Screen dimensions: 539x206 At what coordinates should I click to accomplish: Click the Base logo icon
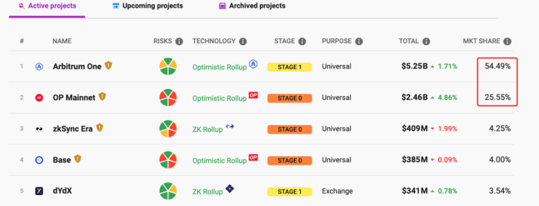click(39, 160)
